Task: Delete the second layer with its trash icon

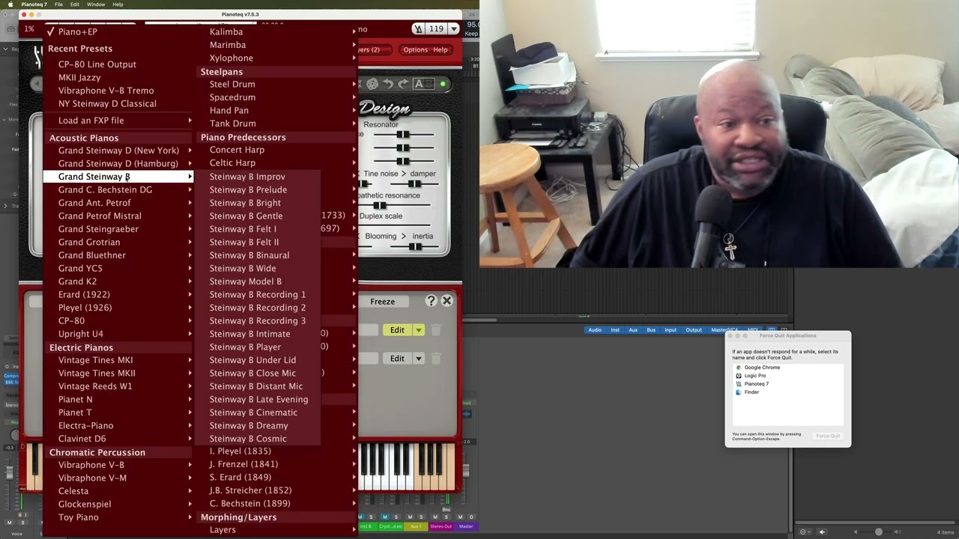Action: (436, 359)
